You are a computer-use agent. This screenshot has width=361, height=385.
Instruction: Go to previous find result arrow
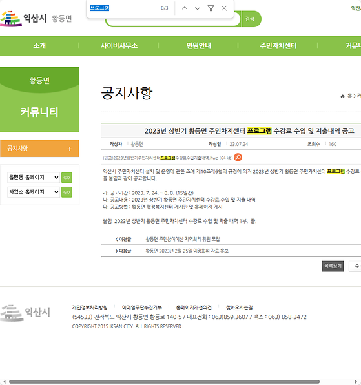point(185,8)
